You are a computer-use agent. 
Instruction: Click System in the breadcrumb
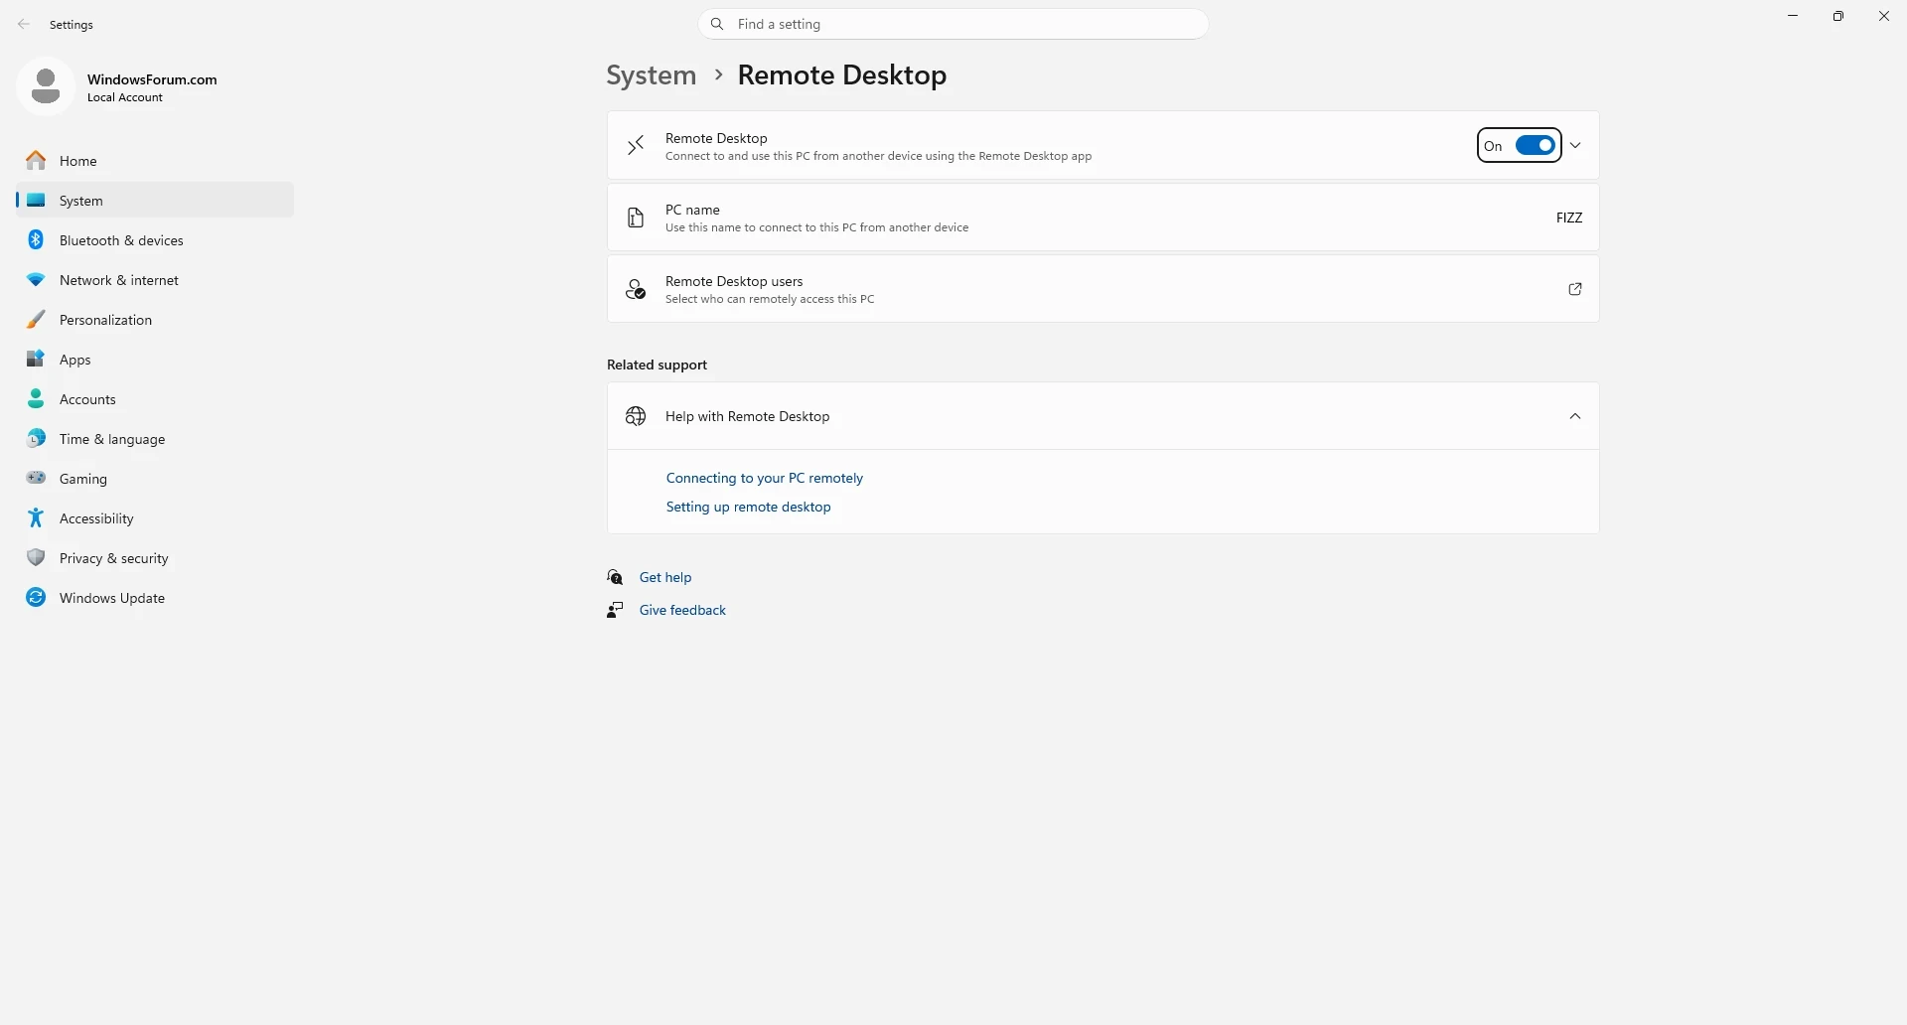pos(652,75)
